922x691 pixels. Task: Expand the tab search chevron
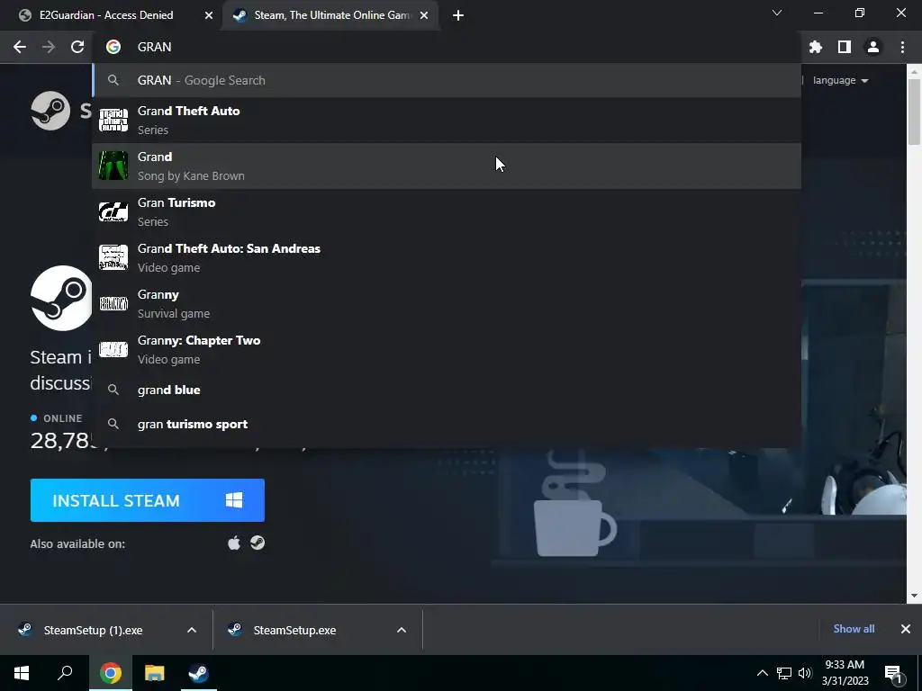777,13
